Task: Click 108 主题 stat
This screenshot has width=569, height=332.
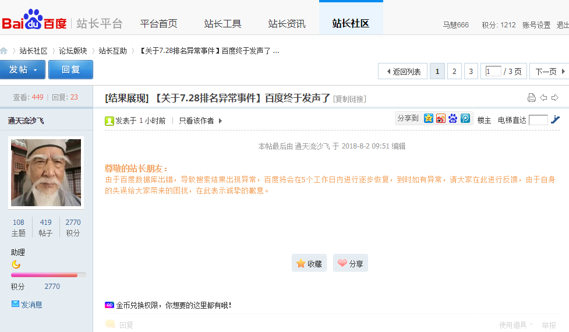Action: click(x=19, y=228)
